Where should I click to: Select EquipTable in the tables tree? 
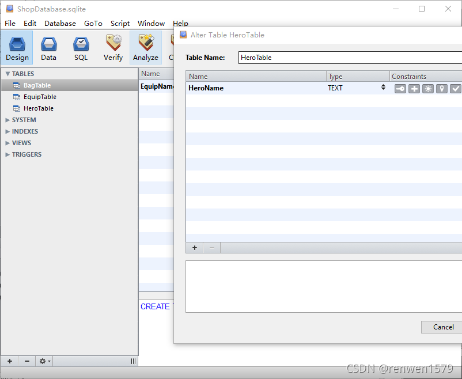(70, 97)
